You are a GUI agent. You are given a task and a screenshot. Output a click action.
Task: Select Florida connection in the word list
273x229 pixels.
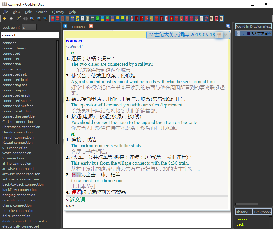(x=17, y=132)
